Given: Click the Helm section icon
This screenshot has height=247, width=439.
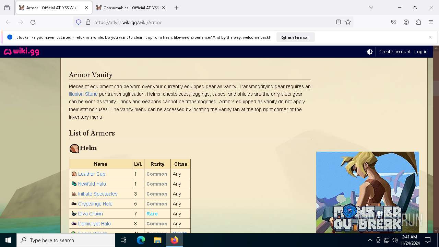Looking at the screenshot, I should point(74,149).
